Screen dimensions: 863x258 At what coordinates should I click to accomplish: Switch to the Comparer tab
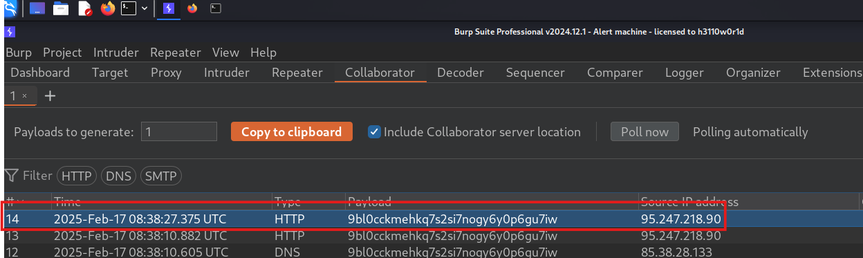(615, 73)
